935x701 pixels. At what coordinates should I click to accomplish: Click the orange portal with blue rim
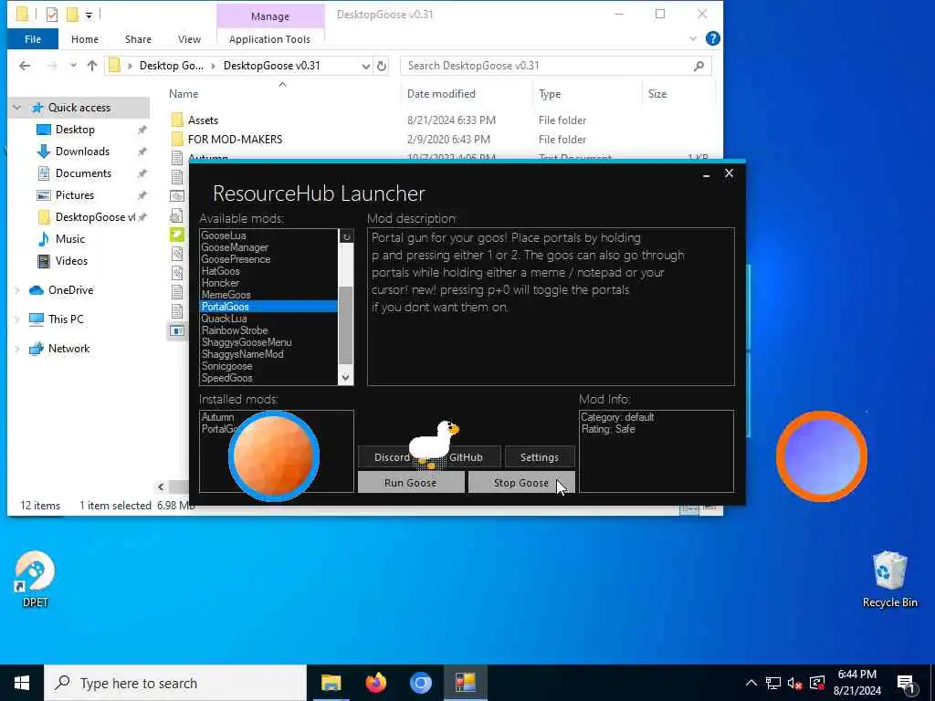274,456
